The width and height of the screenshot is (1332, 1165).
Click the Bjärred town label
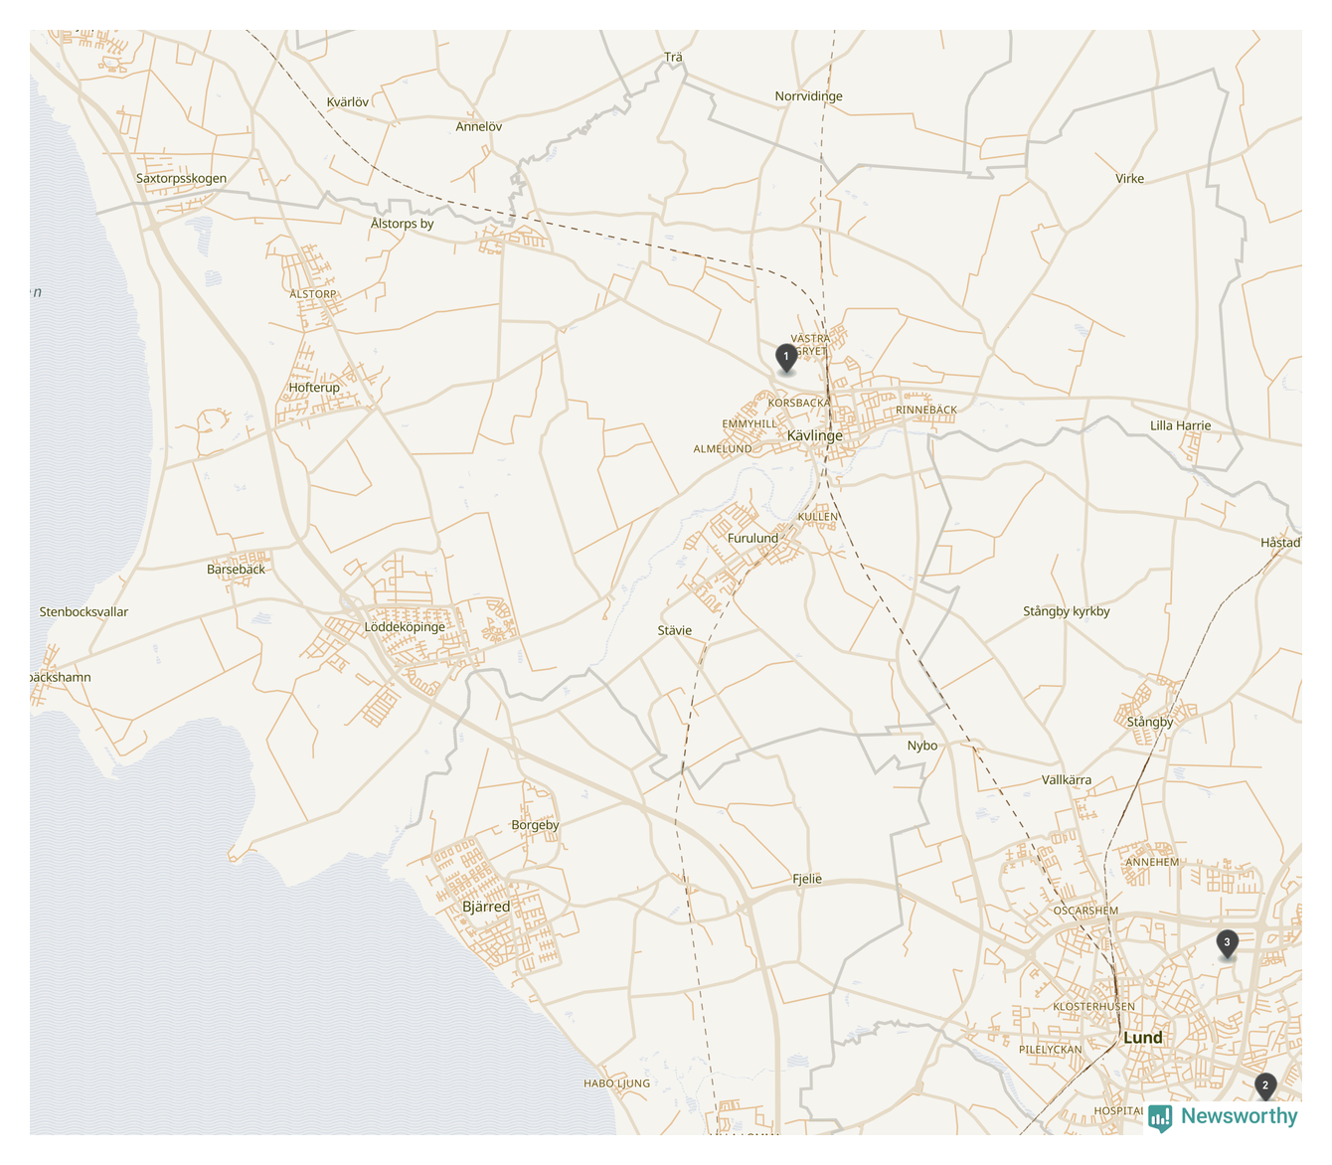click(486, 907)
